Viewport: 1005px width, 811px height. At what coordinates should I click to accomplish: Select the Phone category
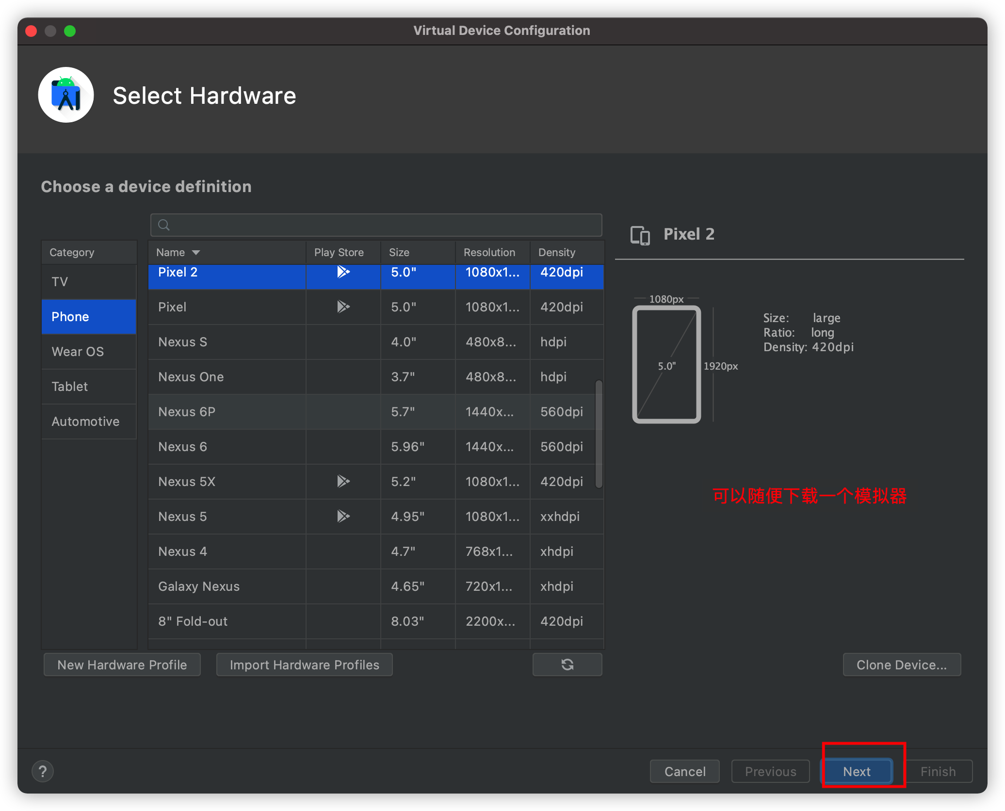[x=89, y=317]
